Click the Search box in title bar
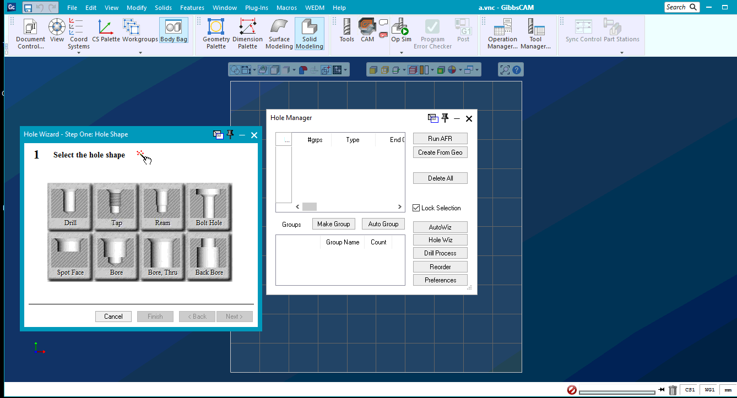737x398 pixels. tap(682, 7)
